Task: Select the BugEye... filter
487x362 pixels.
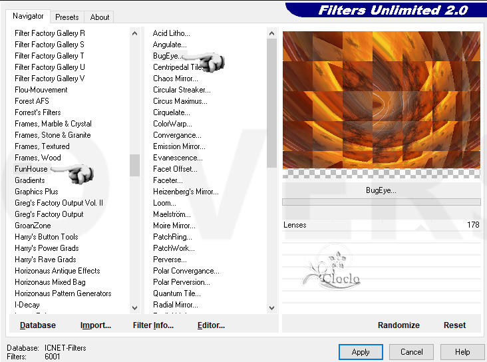Action: click(168, 56)
